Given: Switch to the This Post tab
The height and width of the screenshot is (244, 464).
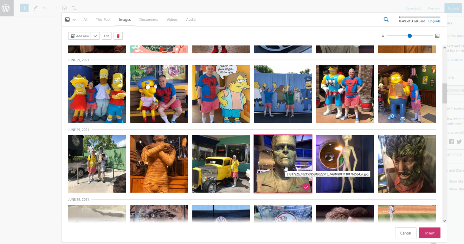Looking at the screenshot, I should click(103, 20).
